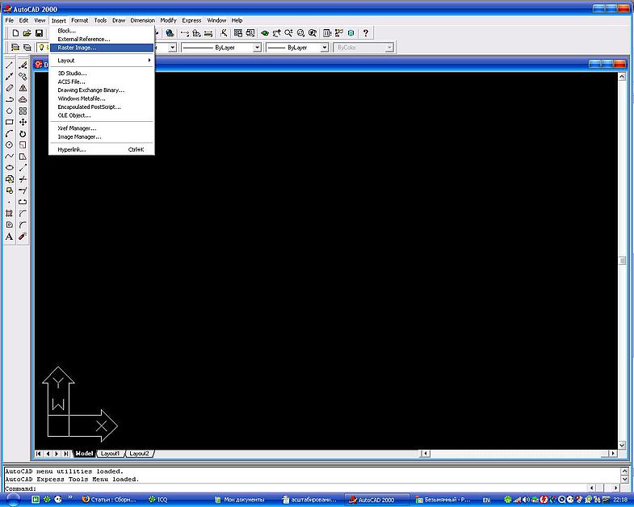The image size is (634, 507).
Task: Click the Windows Start button
Action: click(x=13, y=500)
